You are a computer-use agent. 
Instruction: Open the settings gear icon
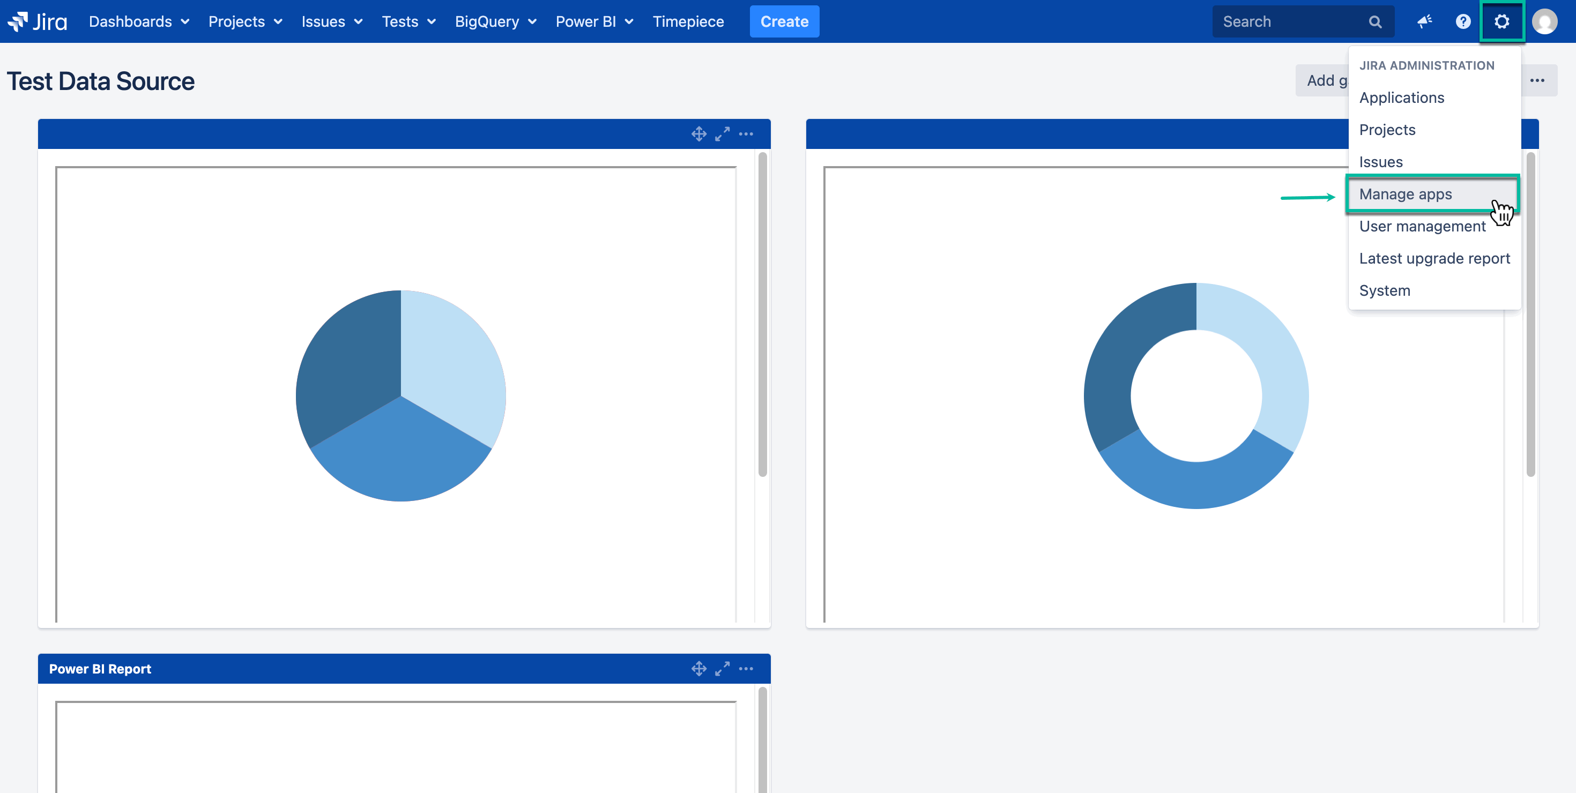pos(1501,21)
